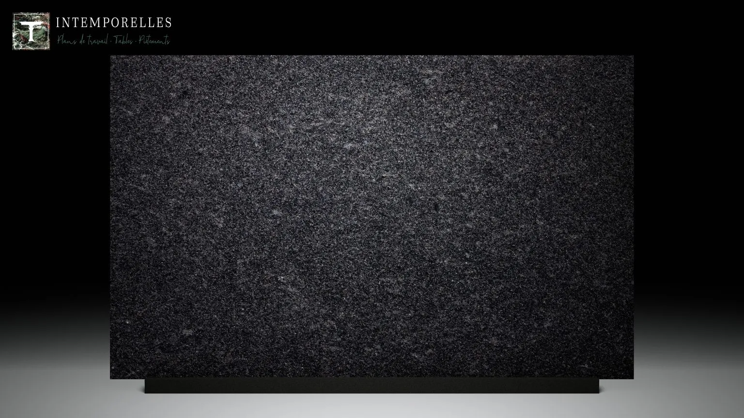Click the slab's bottom-left corner
The width and height of the screenshot is (744, 418).
point(111,377)
